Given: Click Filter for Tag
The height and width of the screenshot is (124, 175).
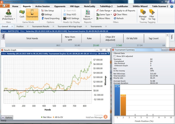Looking at the screenshot, I should coord(152,15).
